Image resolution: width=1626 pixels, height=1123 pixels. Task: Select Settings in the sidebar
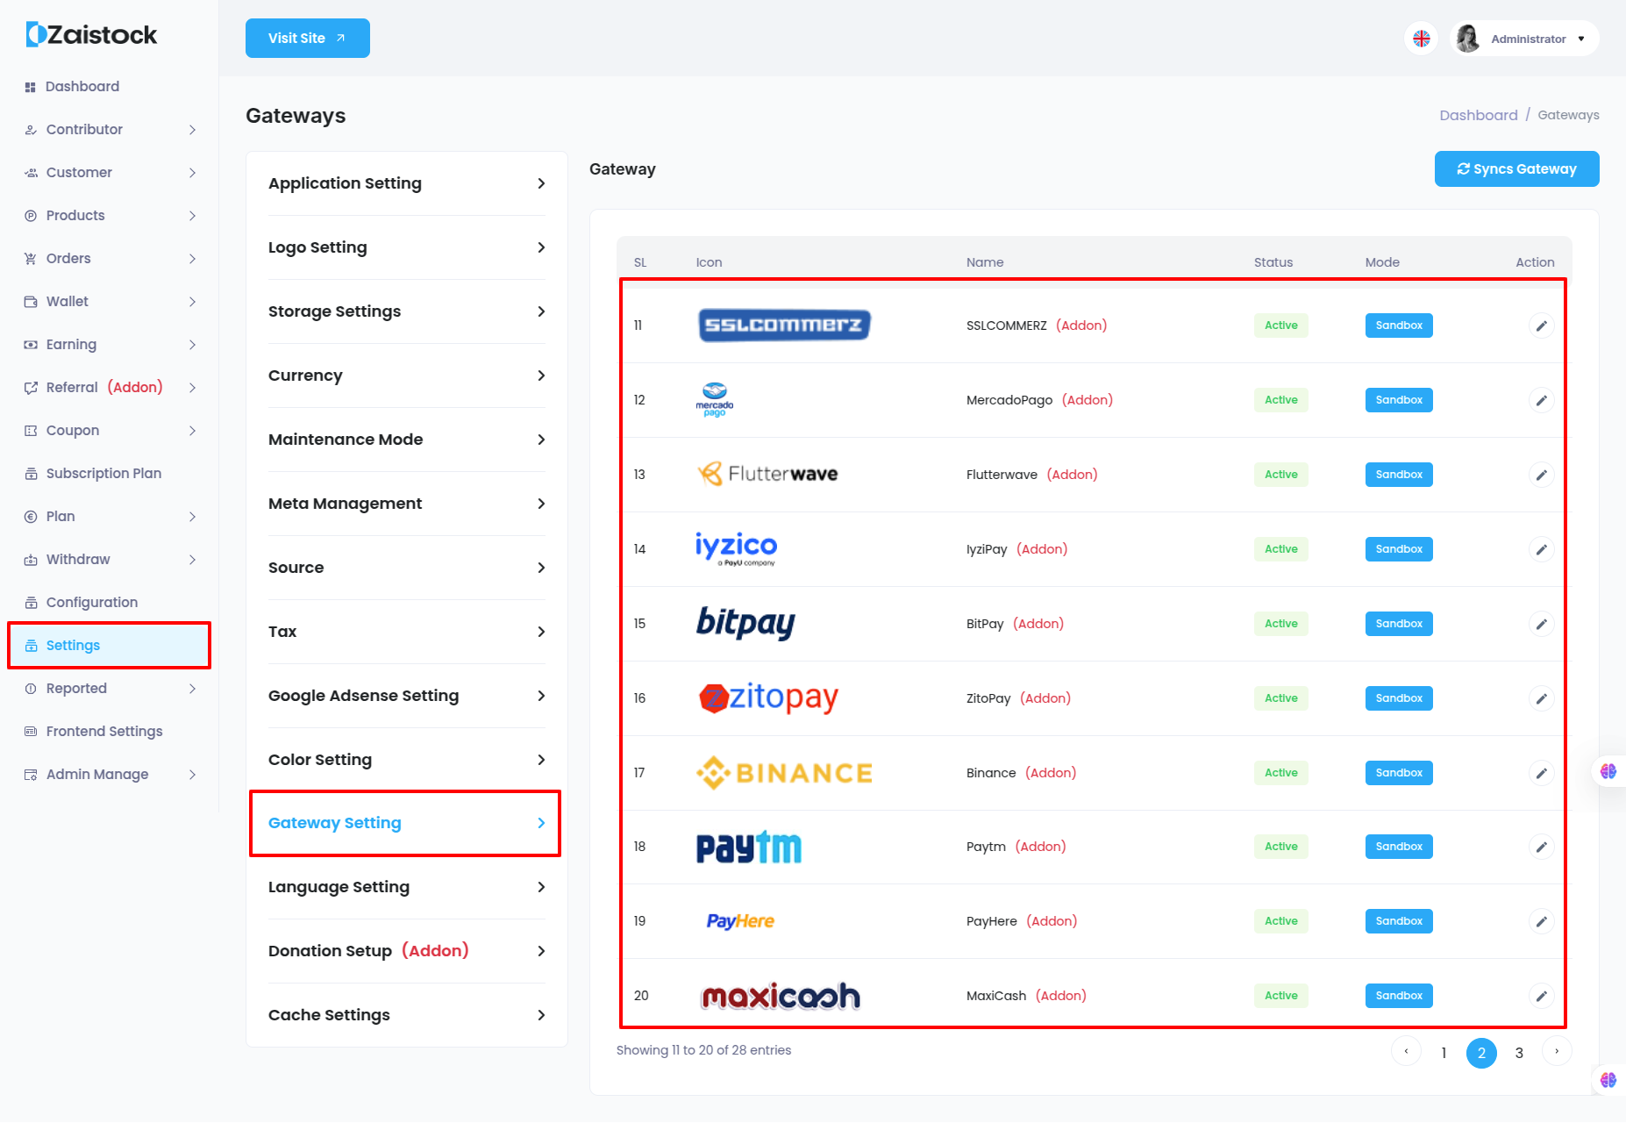tap(110, 646)
